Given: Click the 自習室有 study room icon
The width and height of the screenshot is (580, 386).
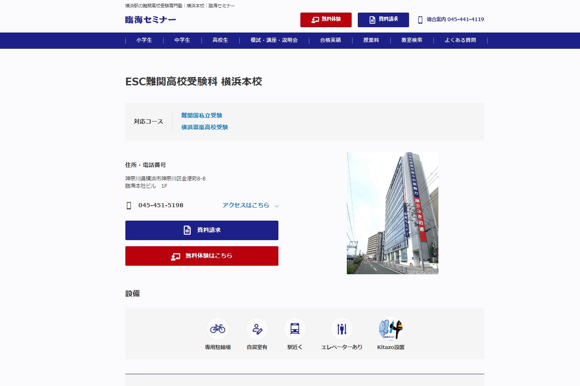Looking at the screenshot, I should point(257,329).
